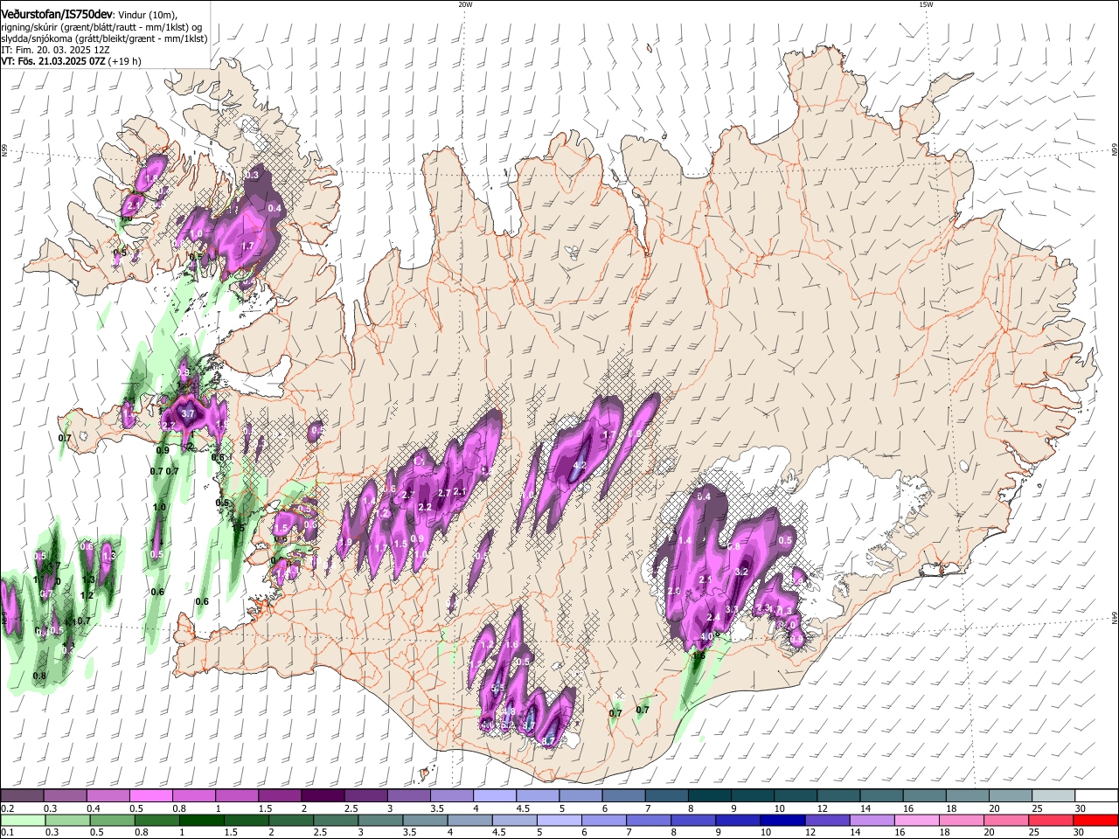Pick the bright magenta 0.5 snow scale swatch
The height and width of the screenshot is (839, 1119).
coord(151,795)
